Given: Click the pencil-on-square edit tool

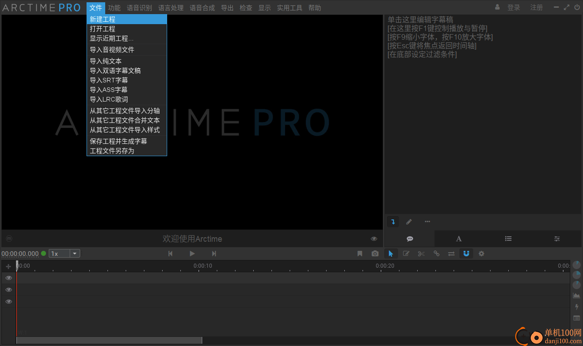Looking at the screenshot, I should click(406, 254).
